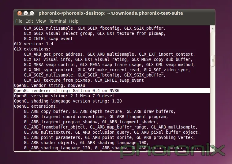The width and height of the screenshot is (232, 164).
Task: Open the File menu
Action: (19, 21)
